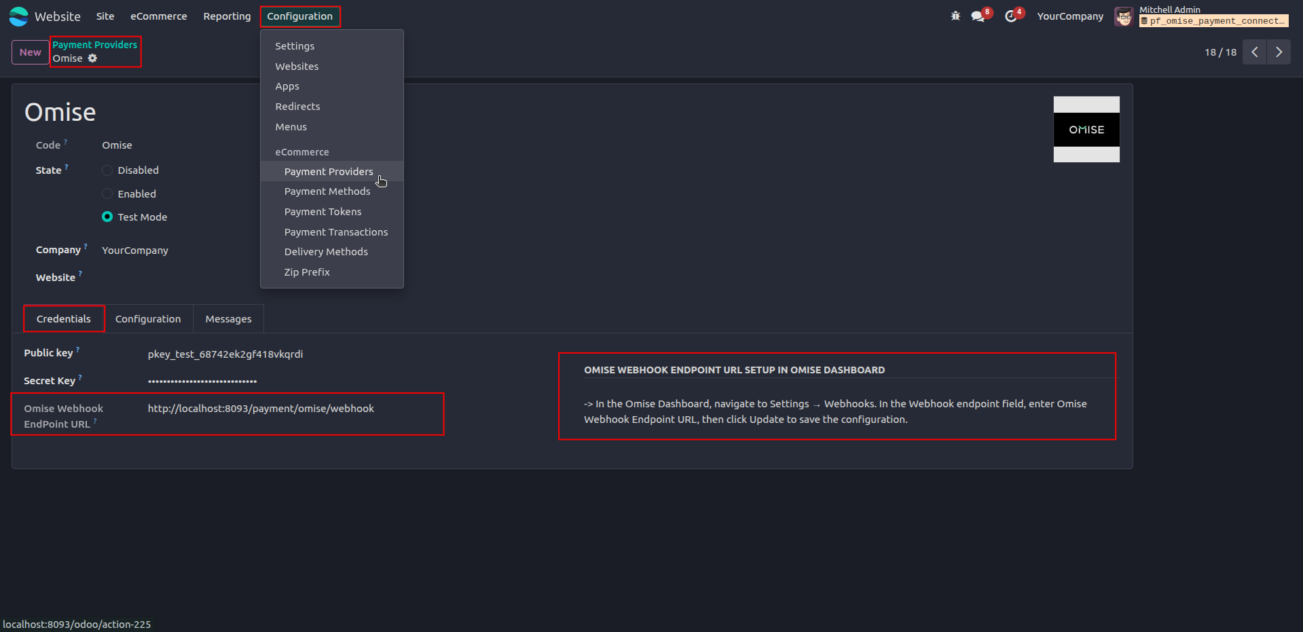Open the conversations chat icon
Image resolution: width=1303 pixels, height=632 pixels.
tap(978, 16)
